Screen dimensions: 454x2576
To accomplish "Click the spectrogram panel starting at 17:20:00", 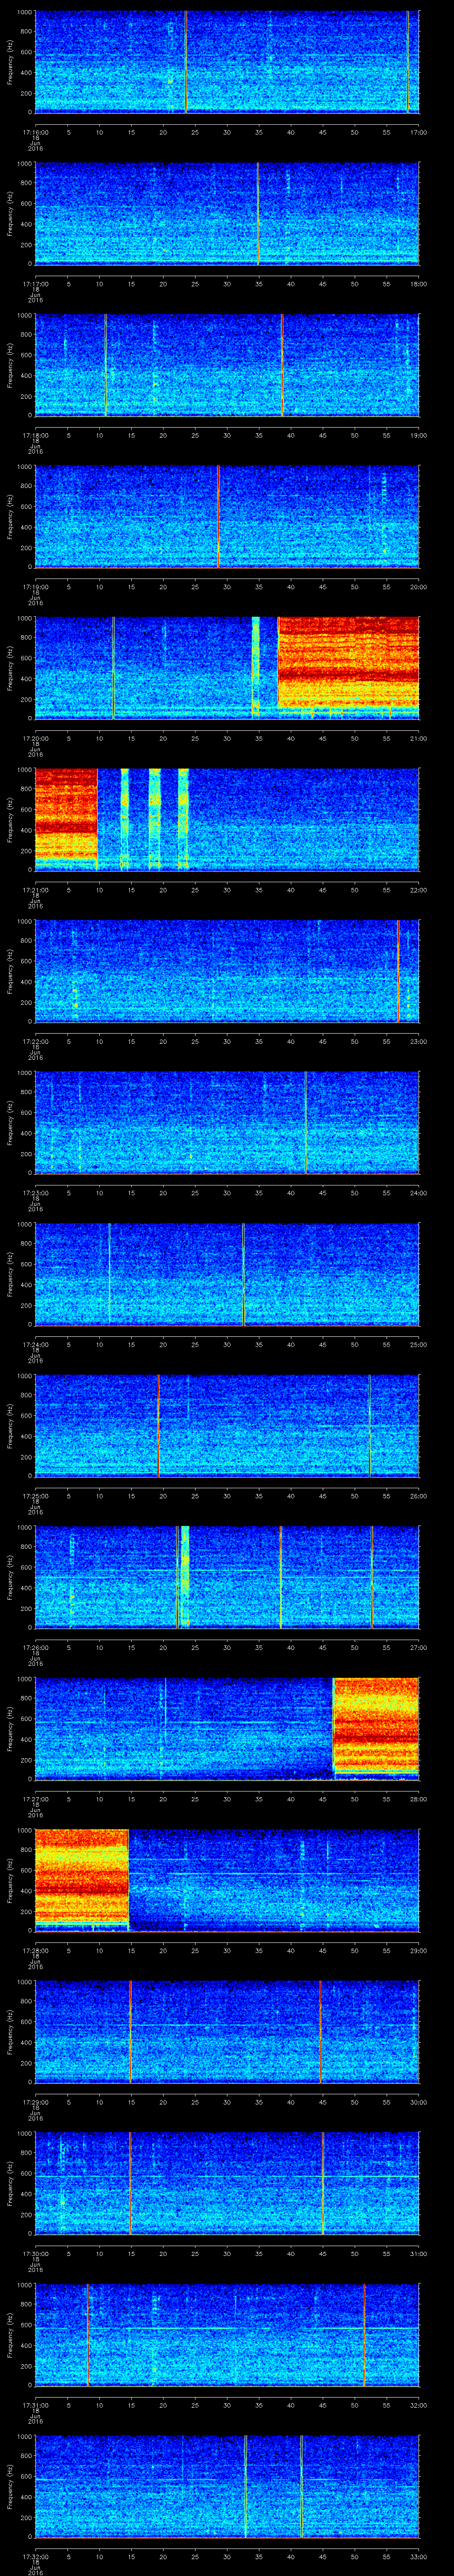I will point(227,668).
